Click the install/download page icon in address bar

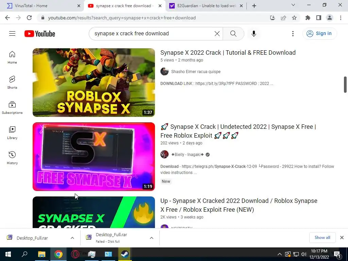(273, 18)
